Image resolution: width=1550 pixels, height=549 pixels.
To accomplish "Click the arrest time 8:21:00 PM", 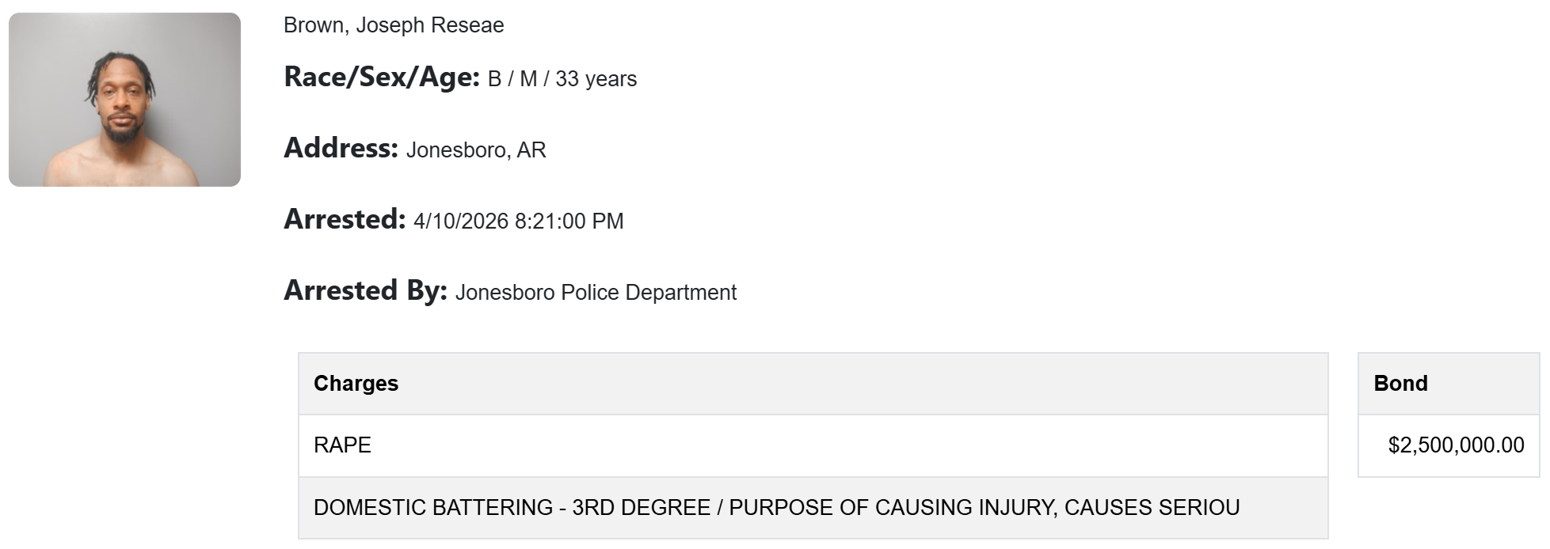I will (x=569, y=221).
